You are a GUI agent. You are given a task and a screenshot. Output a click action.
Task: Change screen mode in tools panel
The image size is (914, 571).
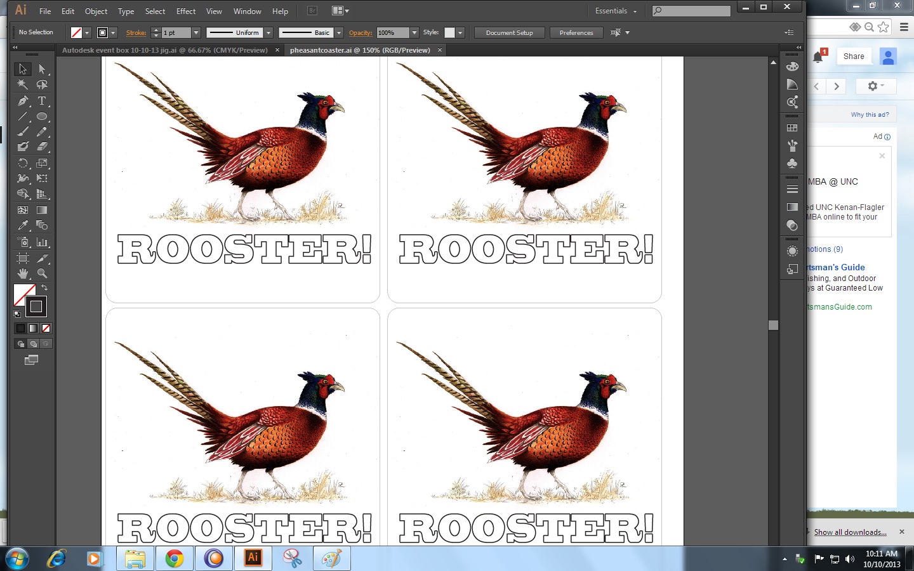[x=32, y=360]
